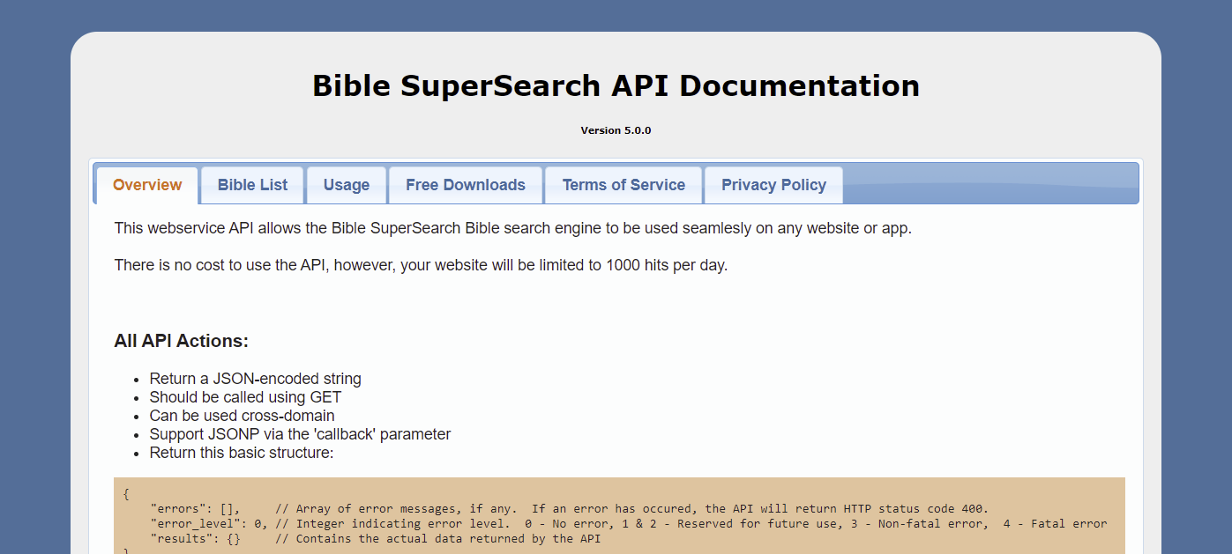Screen dimensions: 1232x554
Task: View the Terms of Service tab
Action: point(623,185)
